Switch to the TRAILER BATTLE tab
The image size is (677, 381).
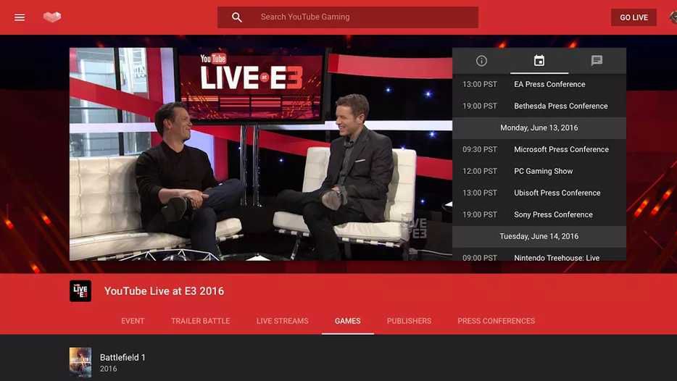tap(200, 321)
